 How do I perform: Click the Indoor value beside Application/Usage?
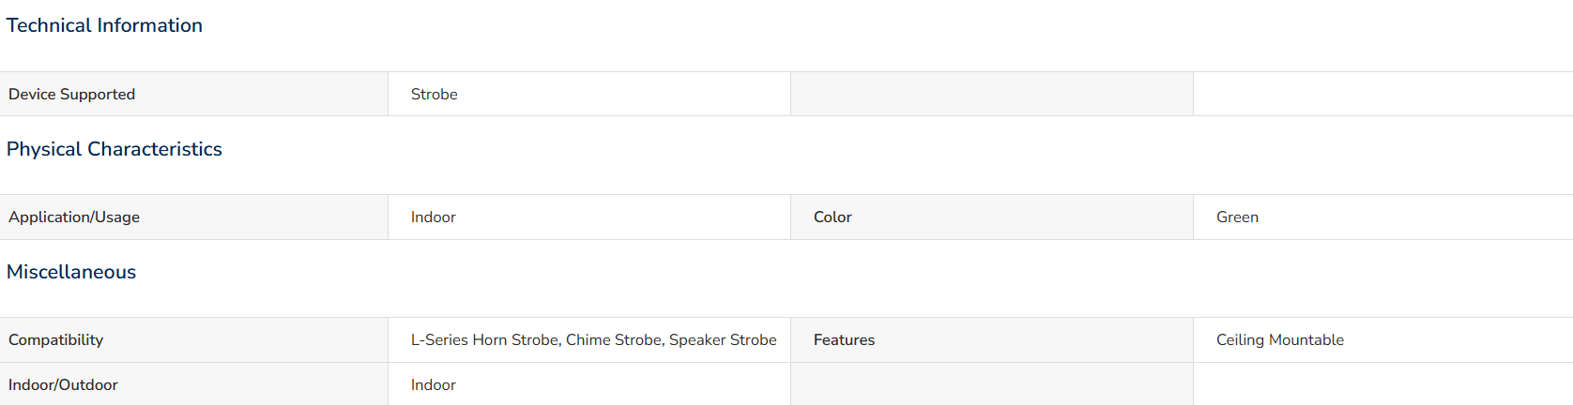click(x=434, y=217)
